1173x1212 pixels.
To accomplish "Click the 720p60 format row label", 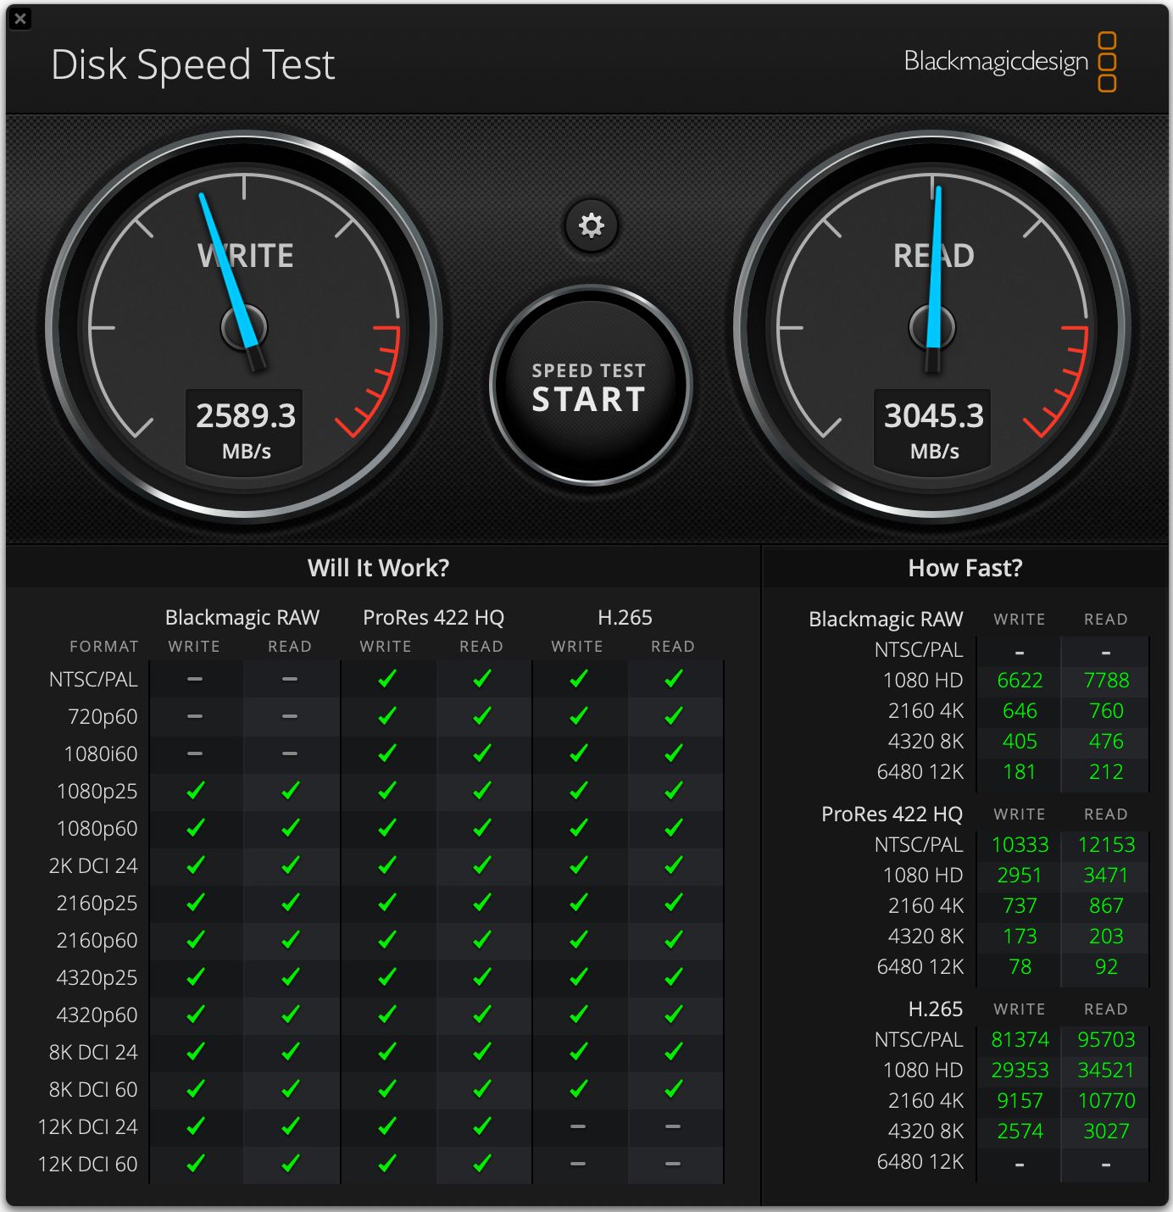I will click(x=103, y=717).
